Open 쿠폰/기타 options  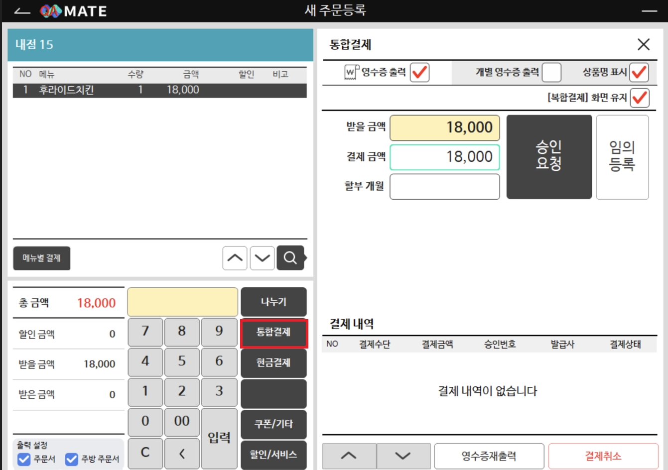click(x=273, y=424)
